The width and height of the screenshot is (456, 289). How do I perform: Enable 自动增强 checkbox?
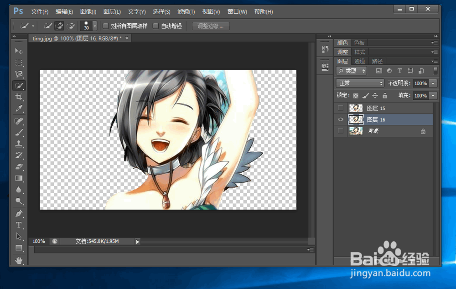click(156, 26)
